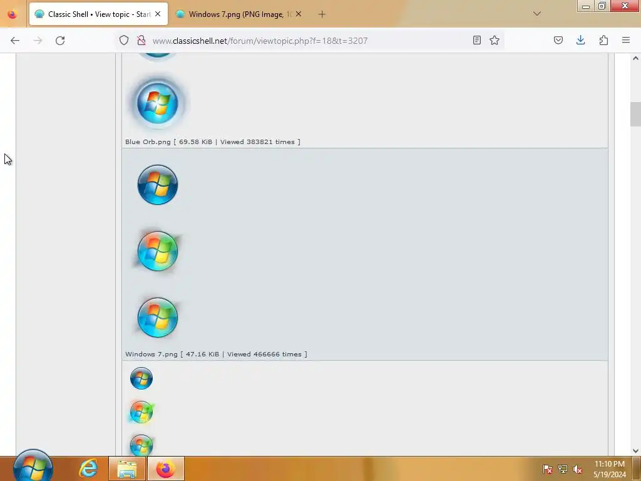Bookmark this page with the star icon
This screenshot has height=481, width=641.
click(495, 40)
